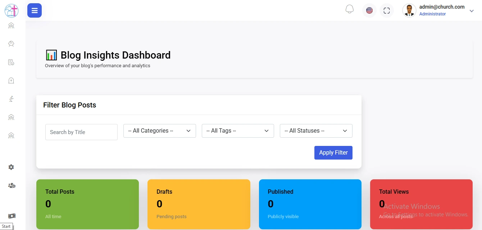Click the Windows Start button
This screenshot has height=230, width=482.
pos(6,226)
